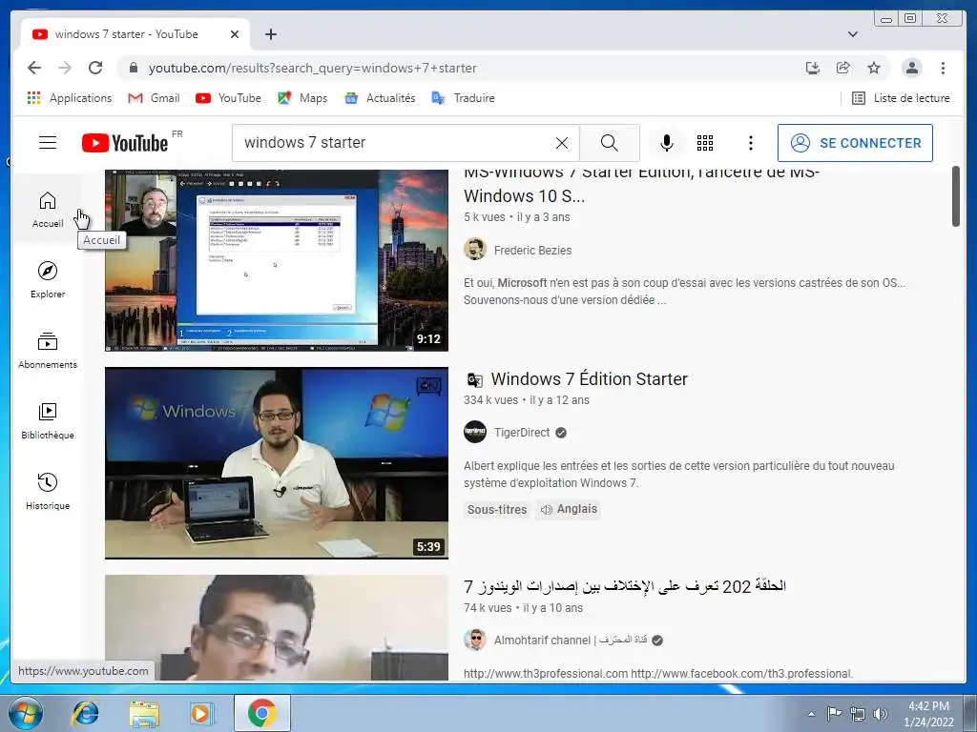The width and height of the screenshot is (977, 732).
Task: Expand the tab search chevron
Action: pyautogui.click(x=852, y=34)
